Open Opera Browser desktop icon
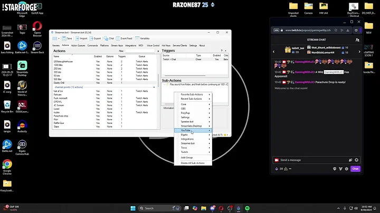The image size is (380, 213). 37,29
